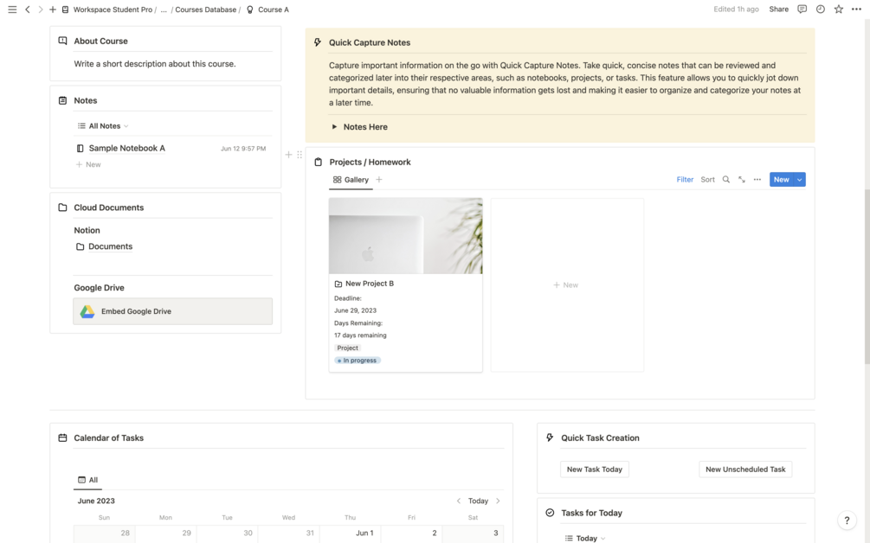This screenshot has width=870, height=543.
Task: Open the New button dropdown arrow
Action: pos(800,180)
